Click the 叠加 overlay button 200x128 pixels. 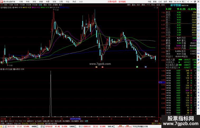pyautogui.click(x=134, y=5)
